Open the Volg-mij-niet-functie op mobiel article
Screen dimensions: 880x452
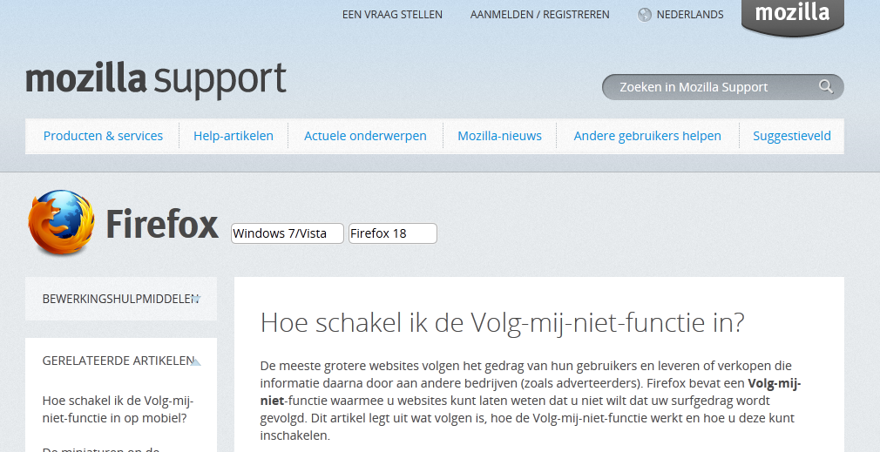118,408
